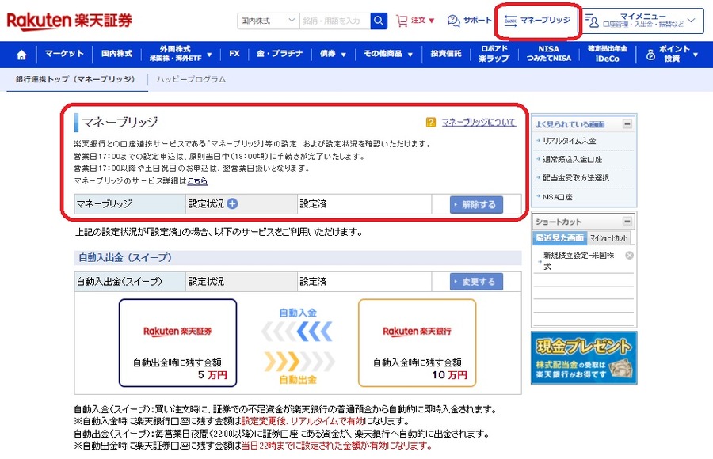Click the 現金プレゼント banner

(584, 358)
